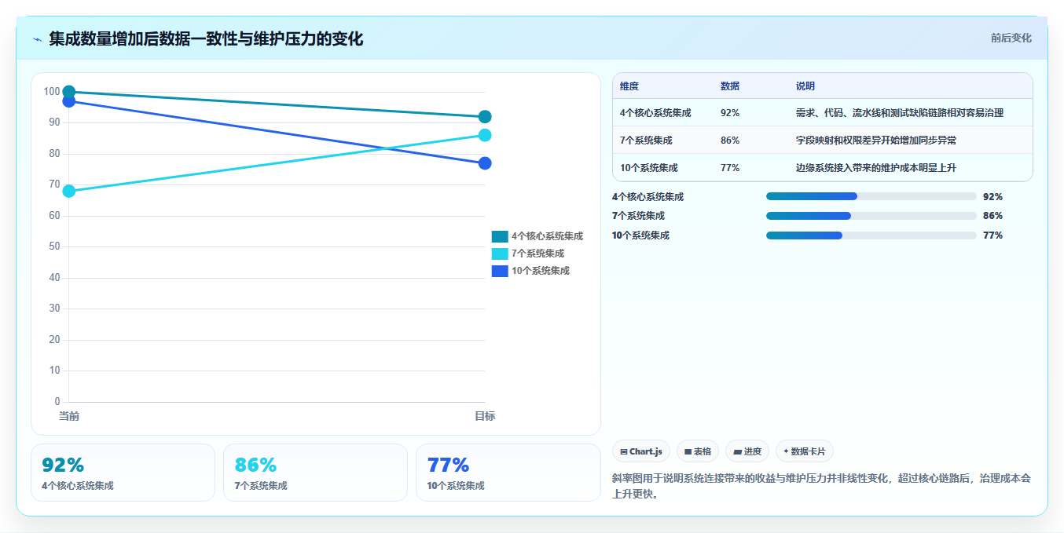Screen dimensions: 1064x533
Task: Open the 86% KPI card
Action: pyautogui.click(x=315, y=473)
